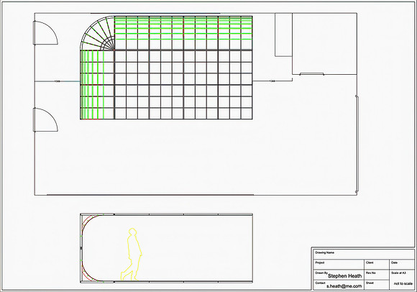Click the "Drawing Name" label in title block
417x292 pixels.
click(x=324, y=252)
